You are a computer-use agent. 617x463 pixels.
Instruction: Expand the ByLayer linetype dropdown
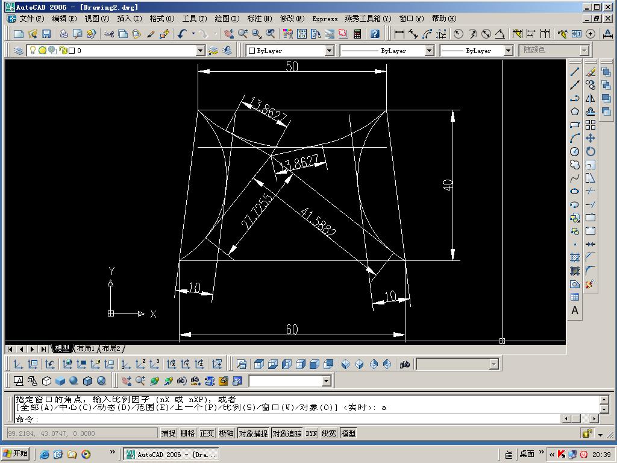[429, 51]
